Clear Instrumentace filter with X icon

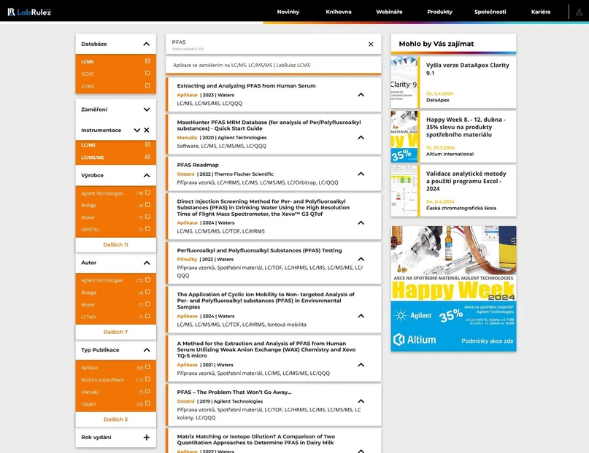pos(147,130)
